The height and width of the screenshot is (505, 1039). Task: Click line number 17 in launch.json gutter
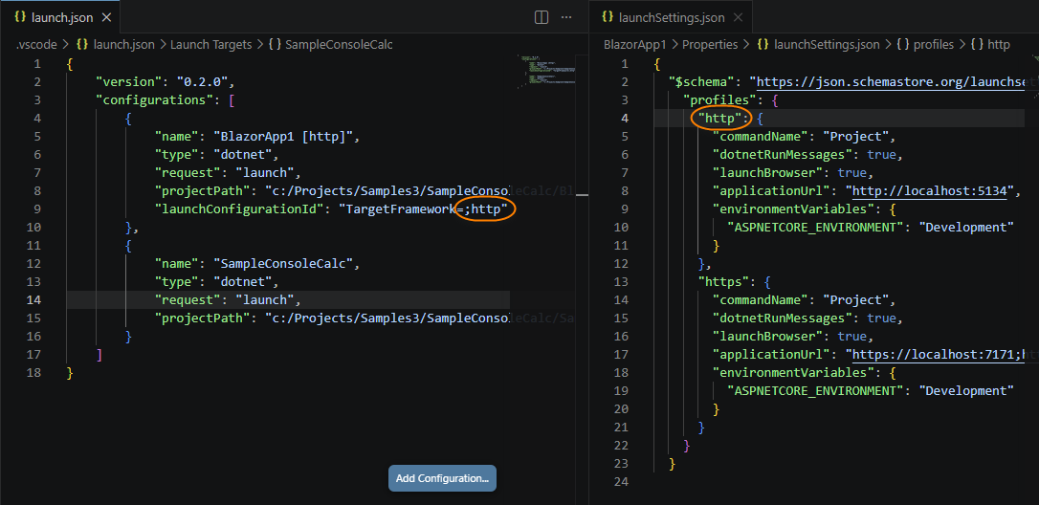point(33,355)
